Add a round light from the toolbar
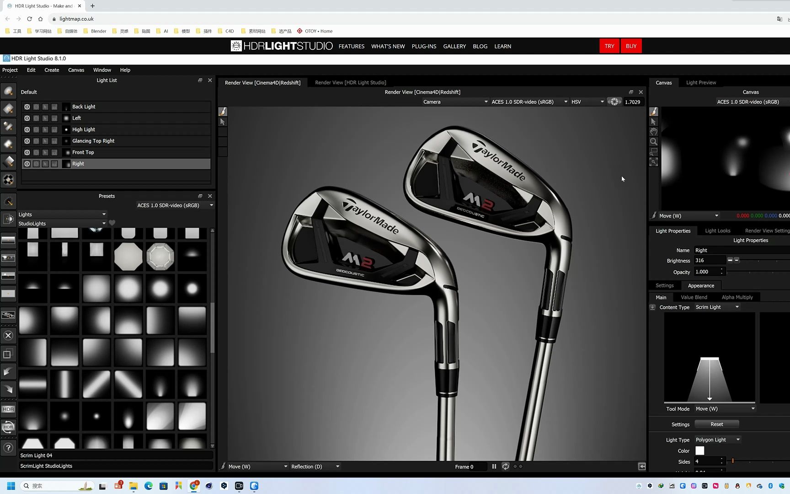Screen dimensions: 790x494 [x=8, y=91]
